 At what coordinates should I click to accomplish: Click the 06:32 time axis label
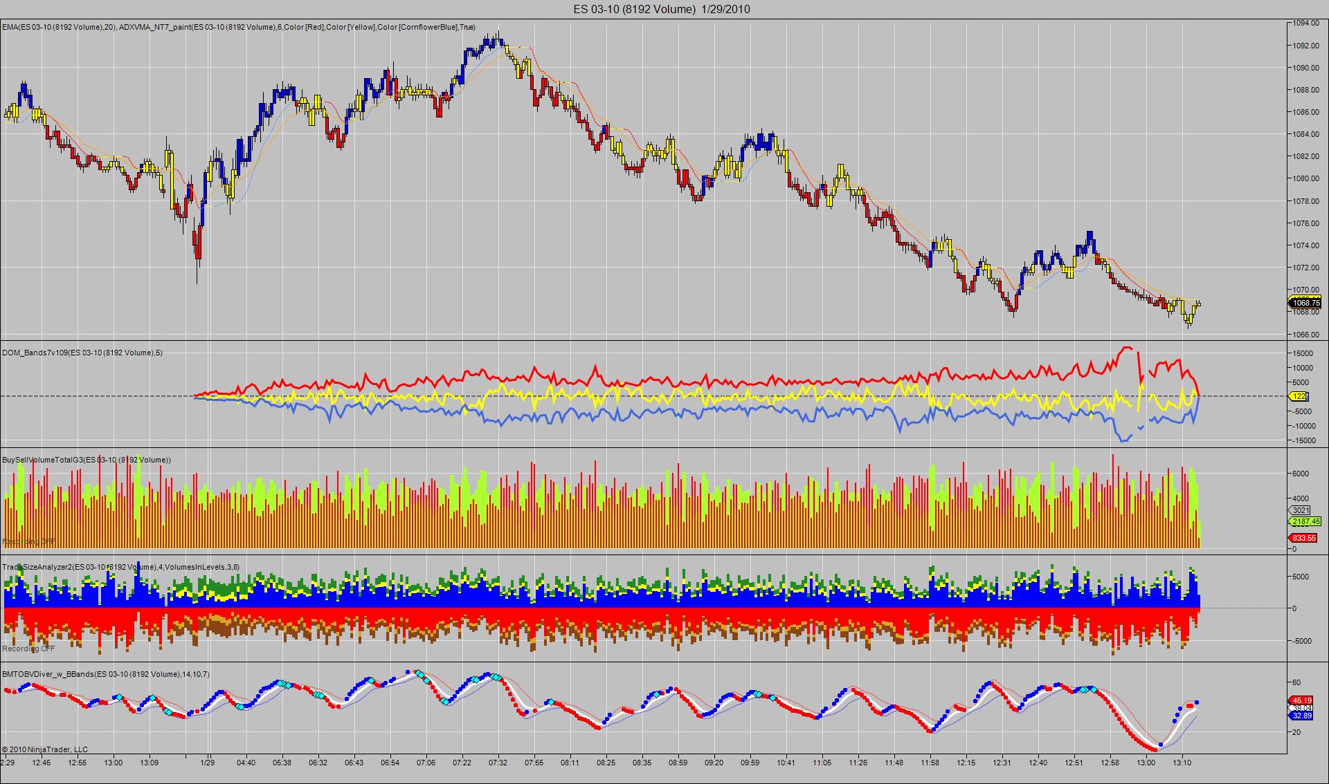tap(318, 763)
